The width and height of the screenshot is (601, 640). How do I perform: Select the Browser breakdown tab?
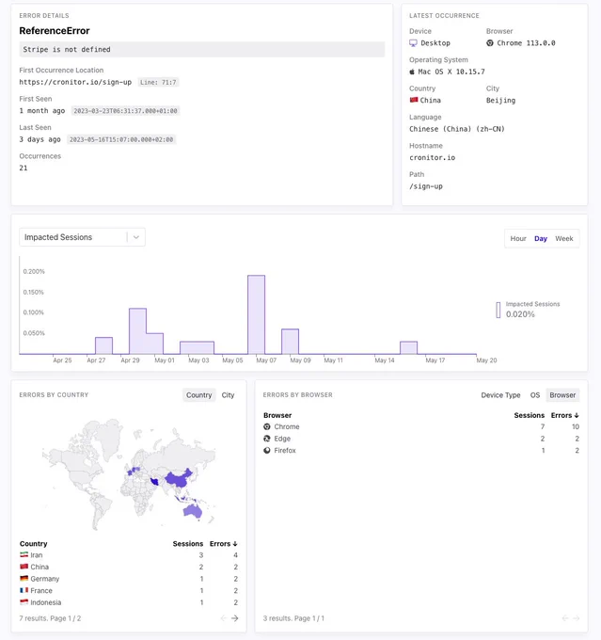(x=562, y=395)
